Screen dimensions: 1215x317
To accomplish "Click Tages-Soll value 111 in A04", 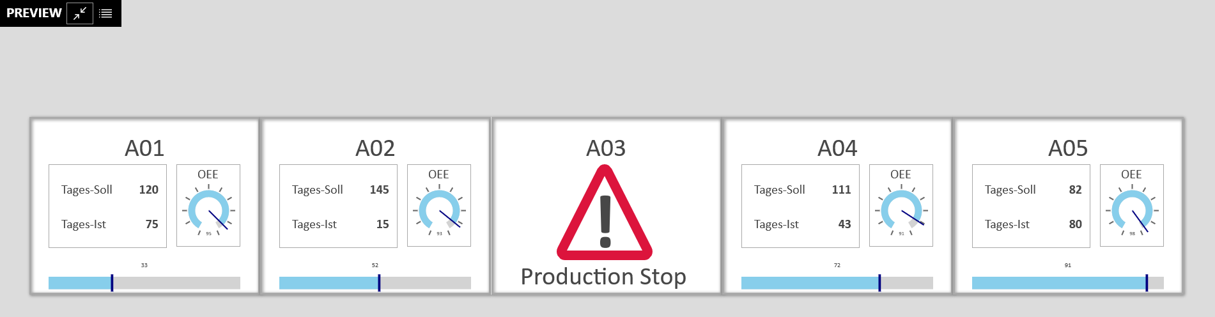I will pyautogui.click(x=841, y=190).
